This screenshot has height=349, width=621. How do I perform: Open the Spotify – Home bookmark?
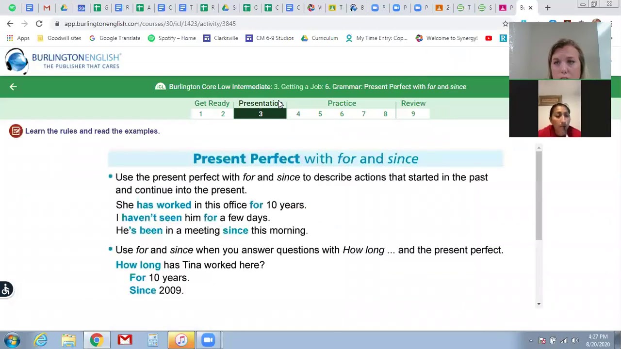172,38
